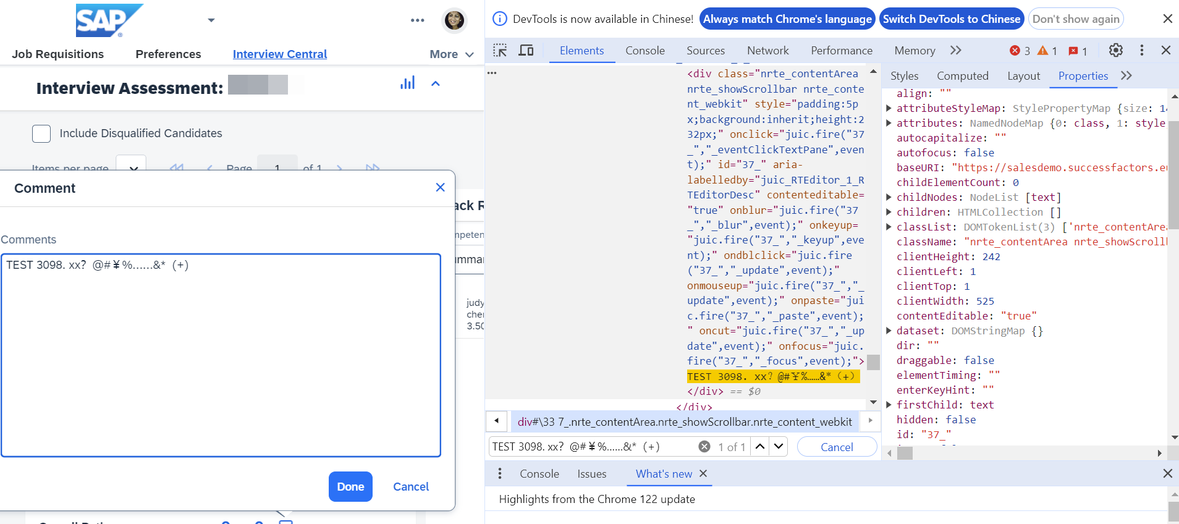The image size is (1179, 524).
Task: Switch to Issues drawer tab
Action: click(592, 474)
